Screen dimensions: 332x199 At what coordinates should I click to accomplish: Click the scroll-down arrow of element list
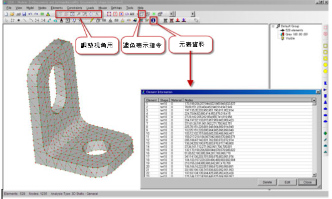(x=314, y=175)
